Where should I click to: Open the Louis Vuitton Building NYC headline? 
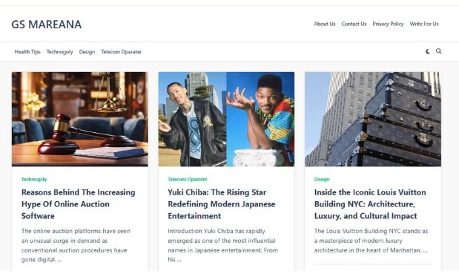coord(370,204)
